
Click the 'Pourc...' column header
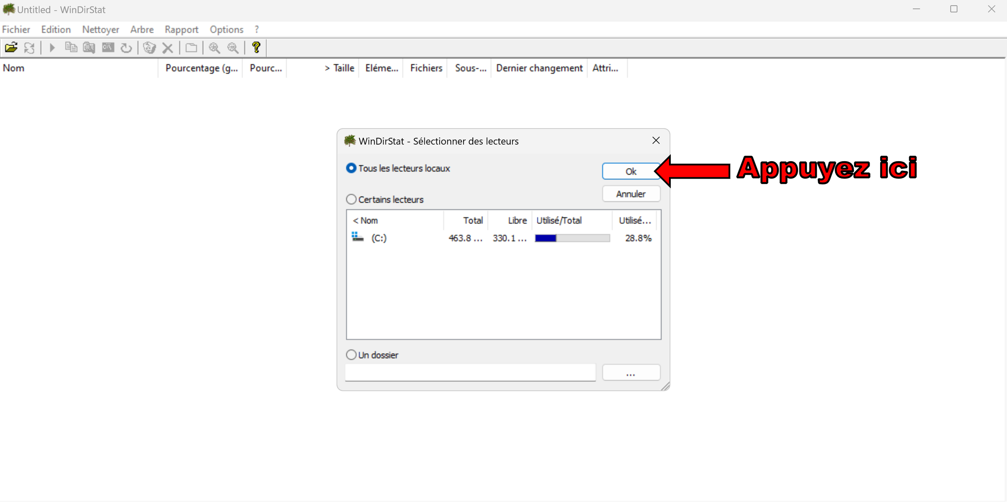coord(265,68)
